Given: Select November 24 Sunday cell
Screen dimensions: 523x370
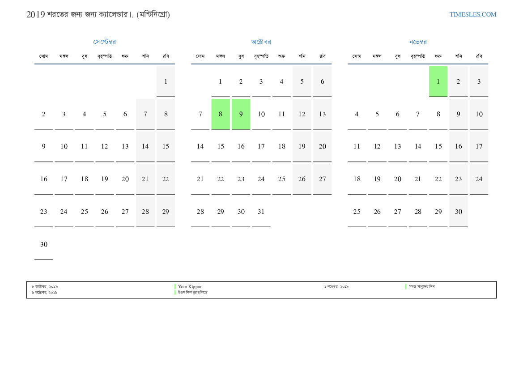Looking at the screenshot, I should point(479,179).
